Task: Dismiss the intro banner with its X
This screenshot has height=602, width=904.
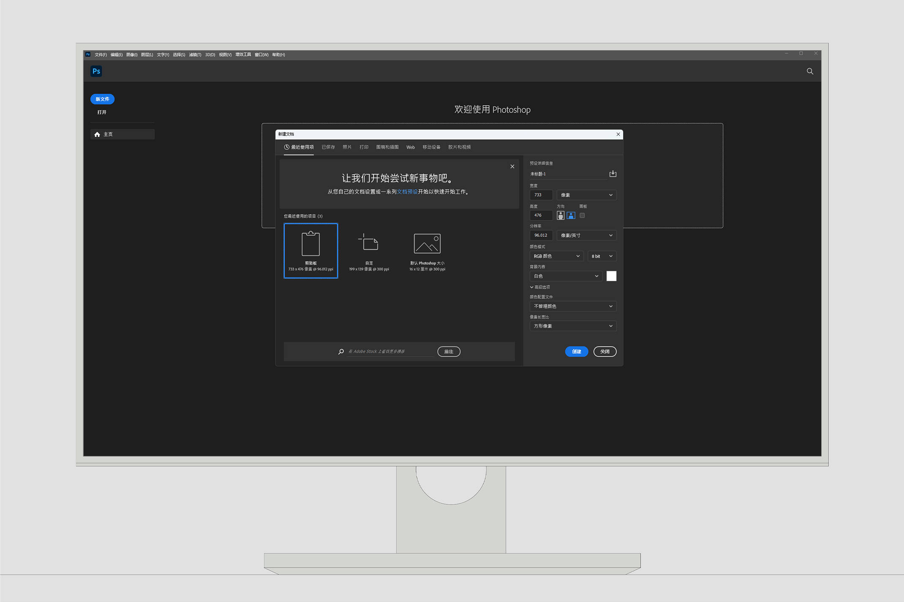Action: click(512, 166)
